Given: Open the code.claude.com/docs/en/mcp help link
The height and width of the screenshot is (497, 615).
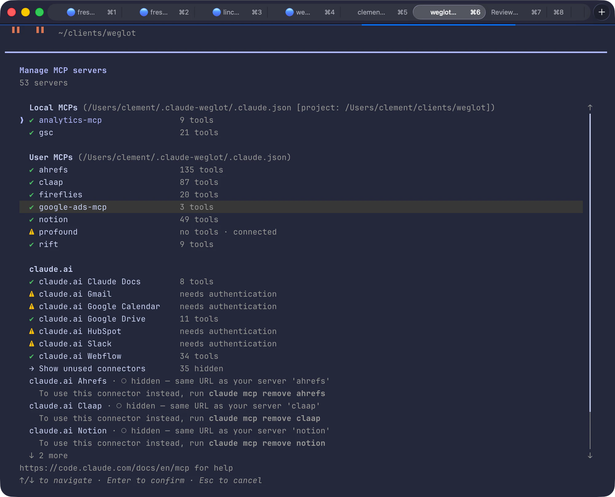Looking at the screenshot, I should [x=104, y=468].
